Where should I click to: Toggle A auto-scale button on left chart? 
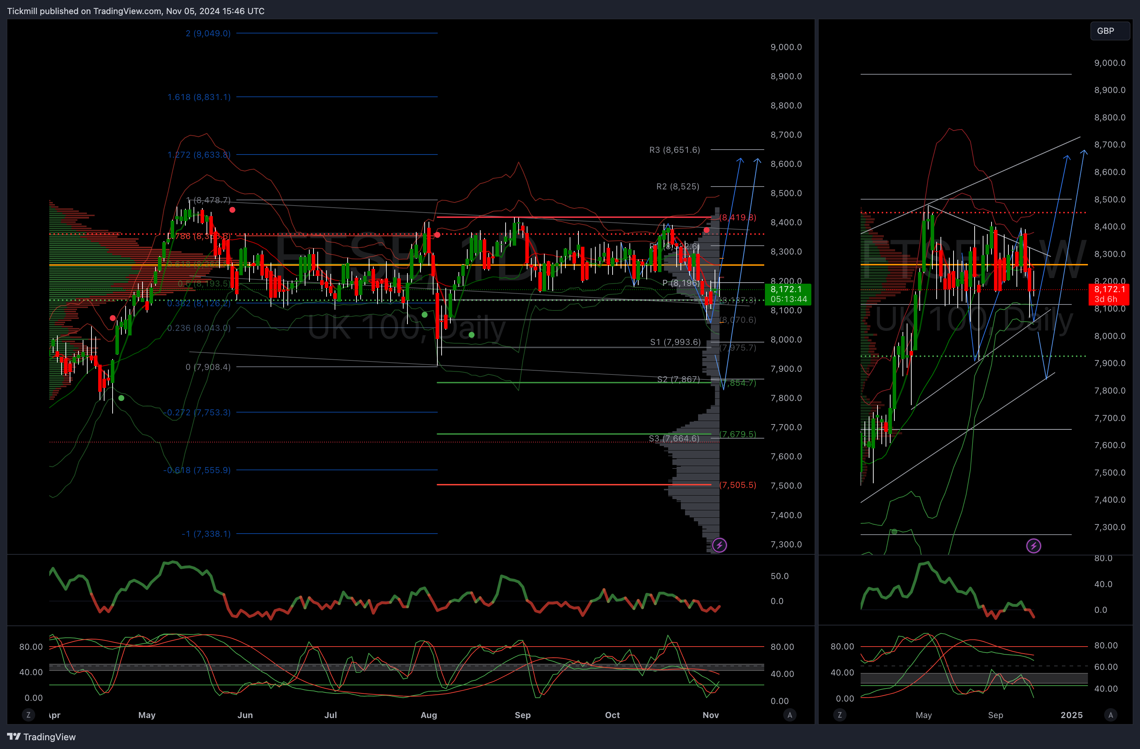coord(789,715)
